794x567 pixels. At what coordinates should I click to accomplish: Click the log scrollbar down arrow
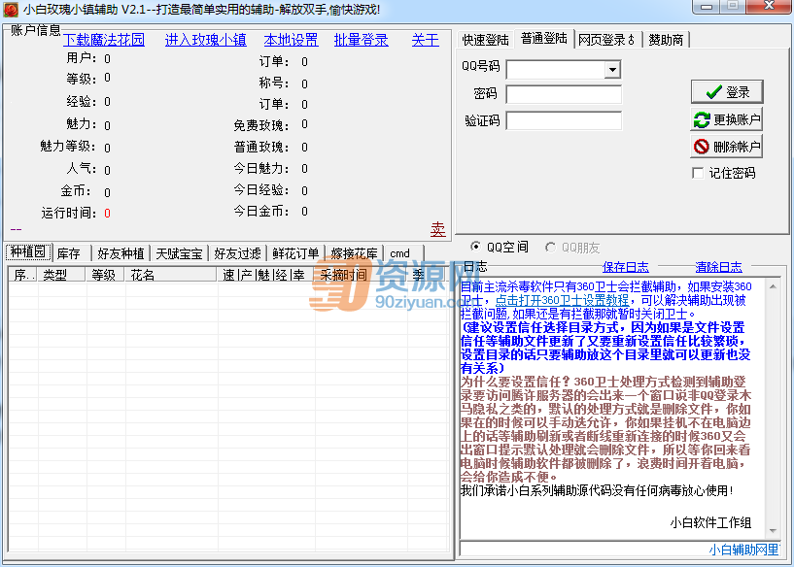click(773, 530)
